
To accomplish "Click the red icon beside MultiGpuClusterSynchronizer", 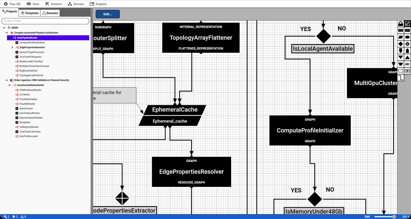I will (17, 66).
